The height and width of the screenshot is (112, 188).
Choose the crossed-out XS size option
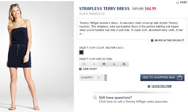tap(84, 64)
